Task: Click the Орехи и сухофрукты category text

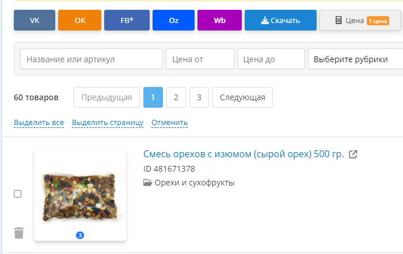Action: (x=195, y=183)
